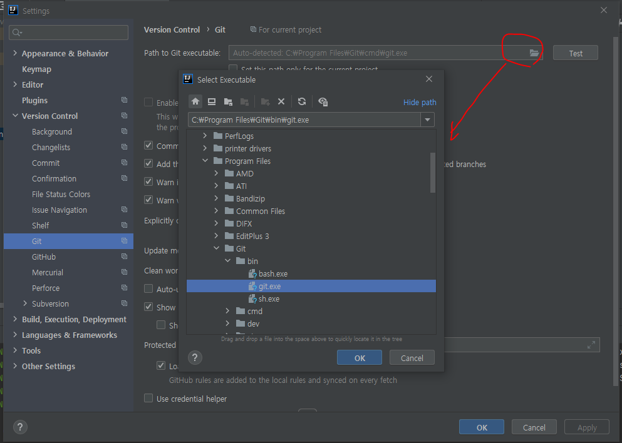Toggle the Lo... checkbox under Protected

[161, 365]
